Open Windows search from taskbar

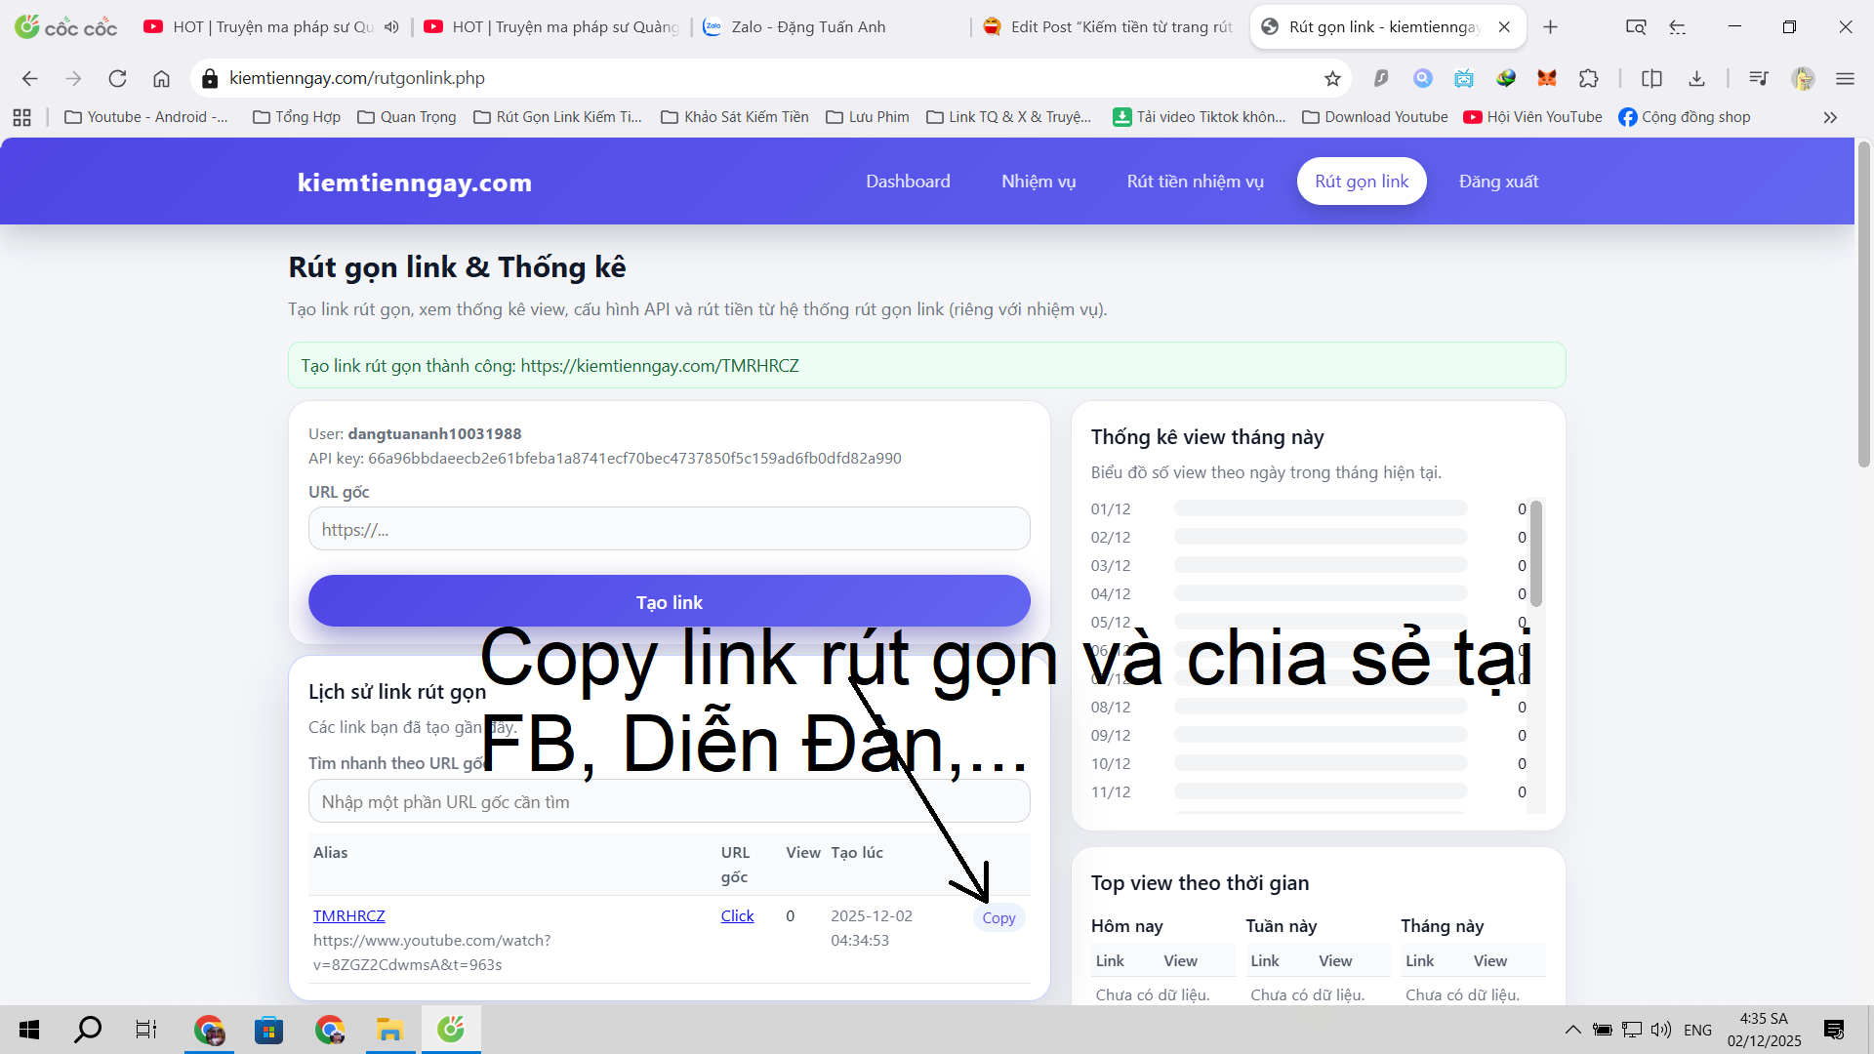coord(88,1030)
